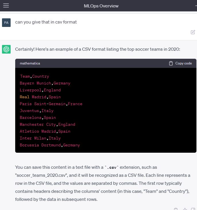The image size is (197, 210).
Task: Copy the response with bottom clipboard icon
Action: coord(176,209)
